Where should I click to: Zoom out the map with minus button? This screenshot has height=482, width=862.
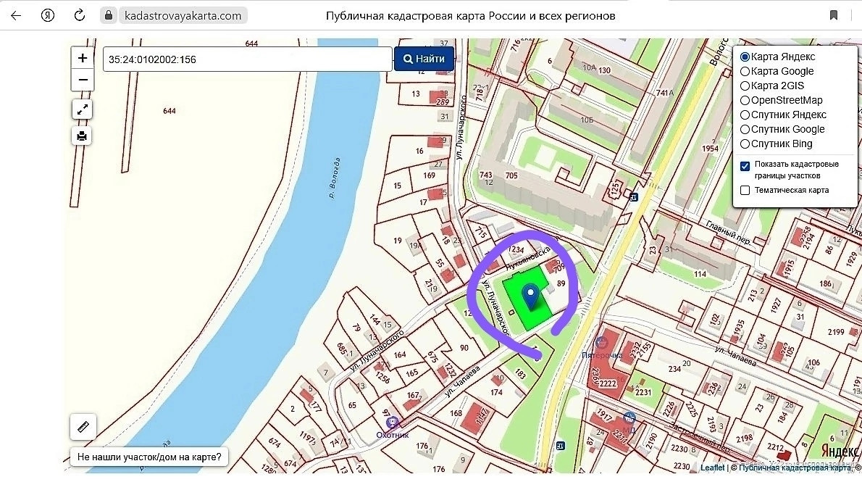point(83,80)
